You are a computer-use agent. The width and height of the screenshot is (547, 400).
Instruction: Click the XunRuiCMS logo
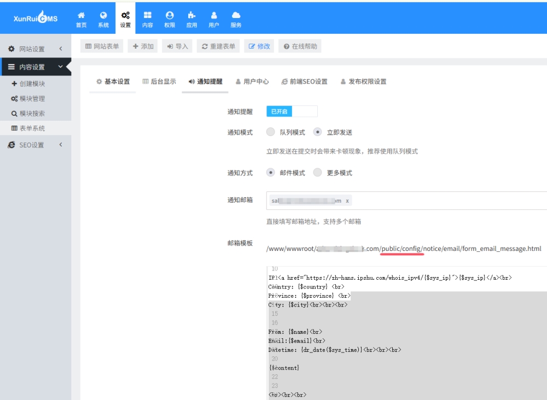pyautogui.click(x=36, y=17)
